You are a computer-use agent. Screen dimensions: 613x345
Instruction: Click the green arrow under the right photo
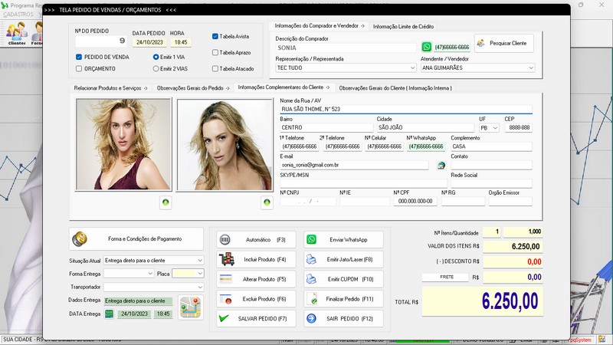coord(267,202)
